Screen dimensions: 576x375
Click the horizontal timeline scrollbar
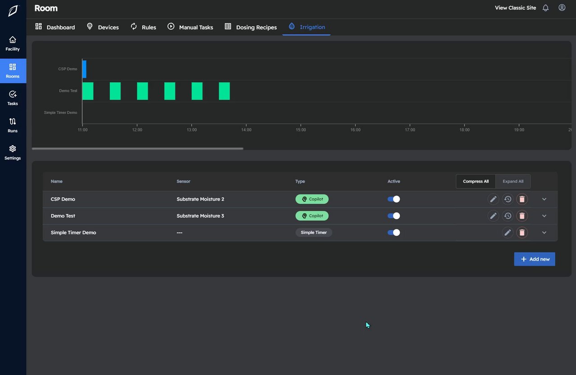point(137,148)
